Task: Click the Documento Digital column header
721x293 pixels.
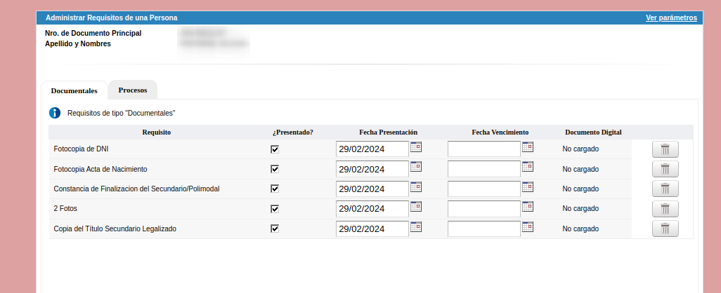Action: tap(593, 132)
